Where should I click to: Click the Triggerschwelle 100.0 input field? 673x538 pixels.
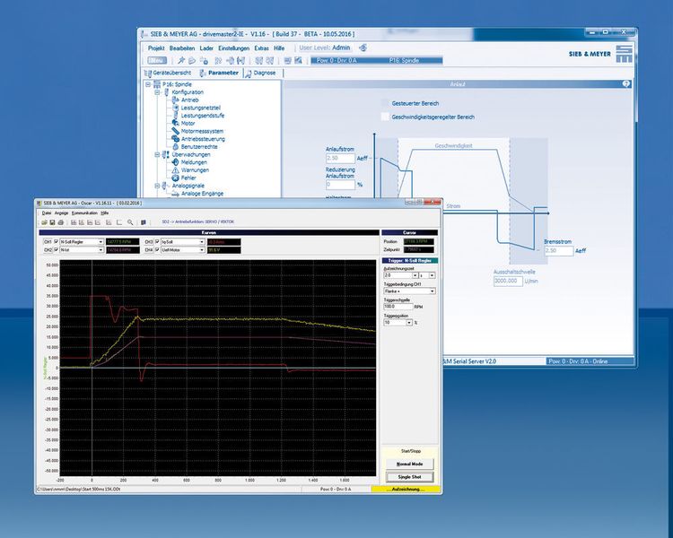(398, 307)
